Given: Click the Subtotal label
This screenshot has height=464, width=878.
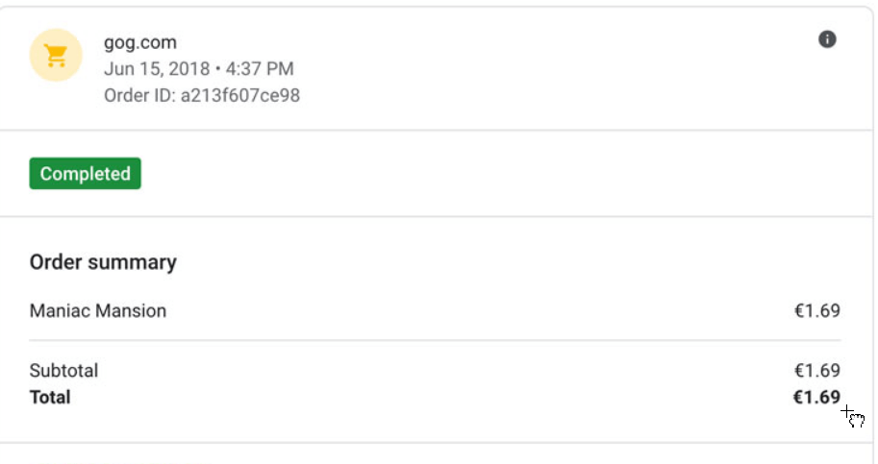Looking at the screenshot, I should [63, 371].
